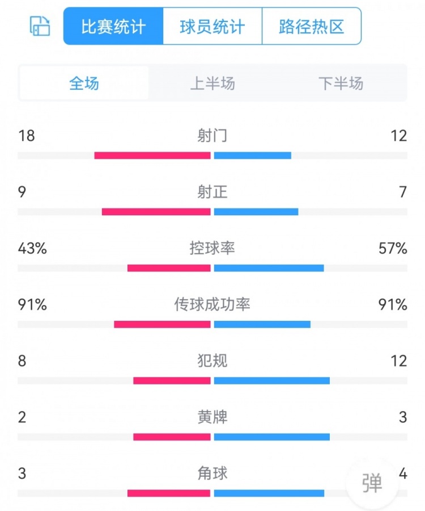This screenshot has height=511, width=425.
Task: Click the screen rotation icon top-left
Action: [39, 26]
